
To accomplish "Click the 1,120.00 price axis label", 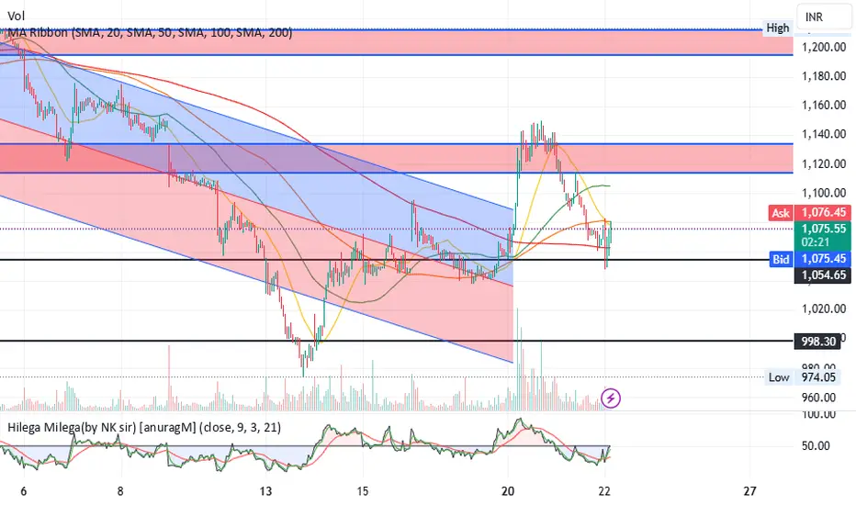I will (x=823, y=163).
